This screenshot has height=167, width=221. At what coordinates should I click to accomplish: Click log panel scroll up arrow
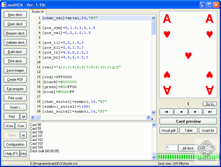tap(154, 125)
